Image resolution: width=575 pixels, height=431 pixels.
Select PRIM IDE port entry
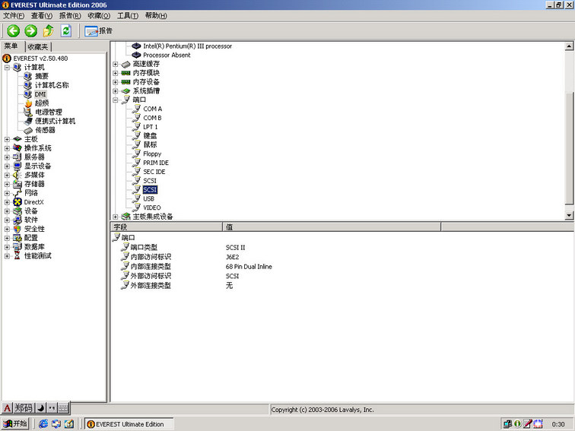(x=156, y=163)
